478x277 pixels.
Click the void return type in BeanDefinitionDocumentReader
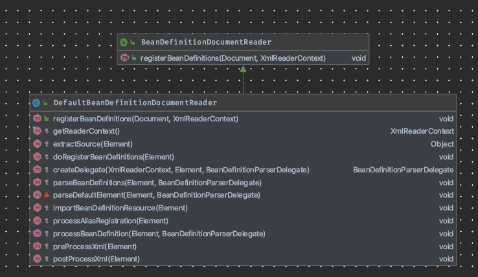[x=359, y=58]
